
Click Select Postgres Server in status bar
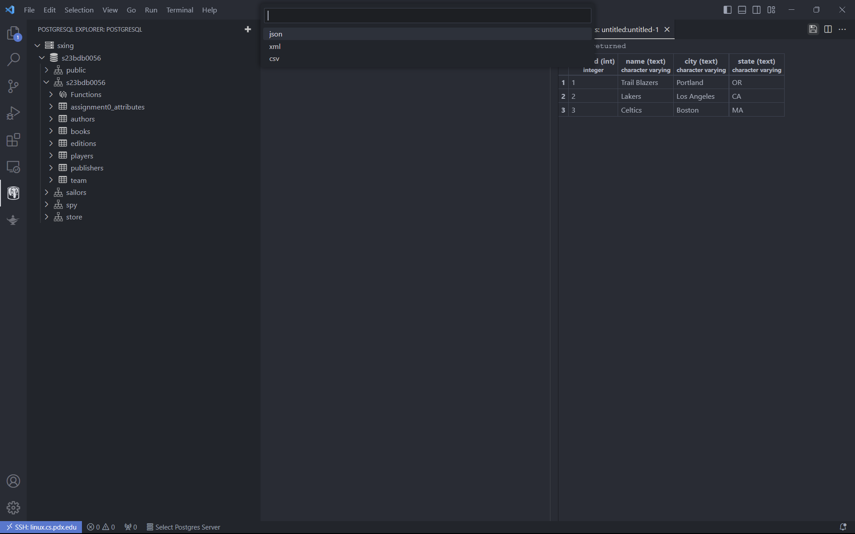pyautogui.click(x=183, y=527)
